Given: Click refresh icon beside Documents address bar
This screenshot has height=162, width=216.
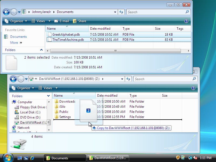Looking at the screenshot, I should pyautogui.click(x=121, y=12).
